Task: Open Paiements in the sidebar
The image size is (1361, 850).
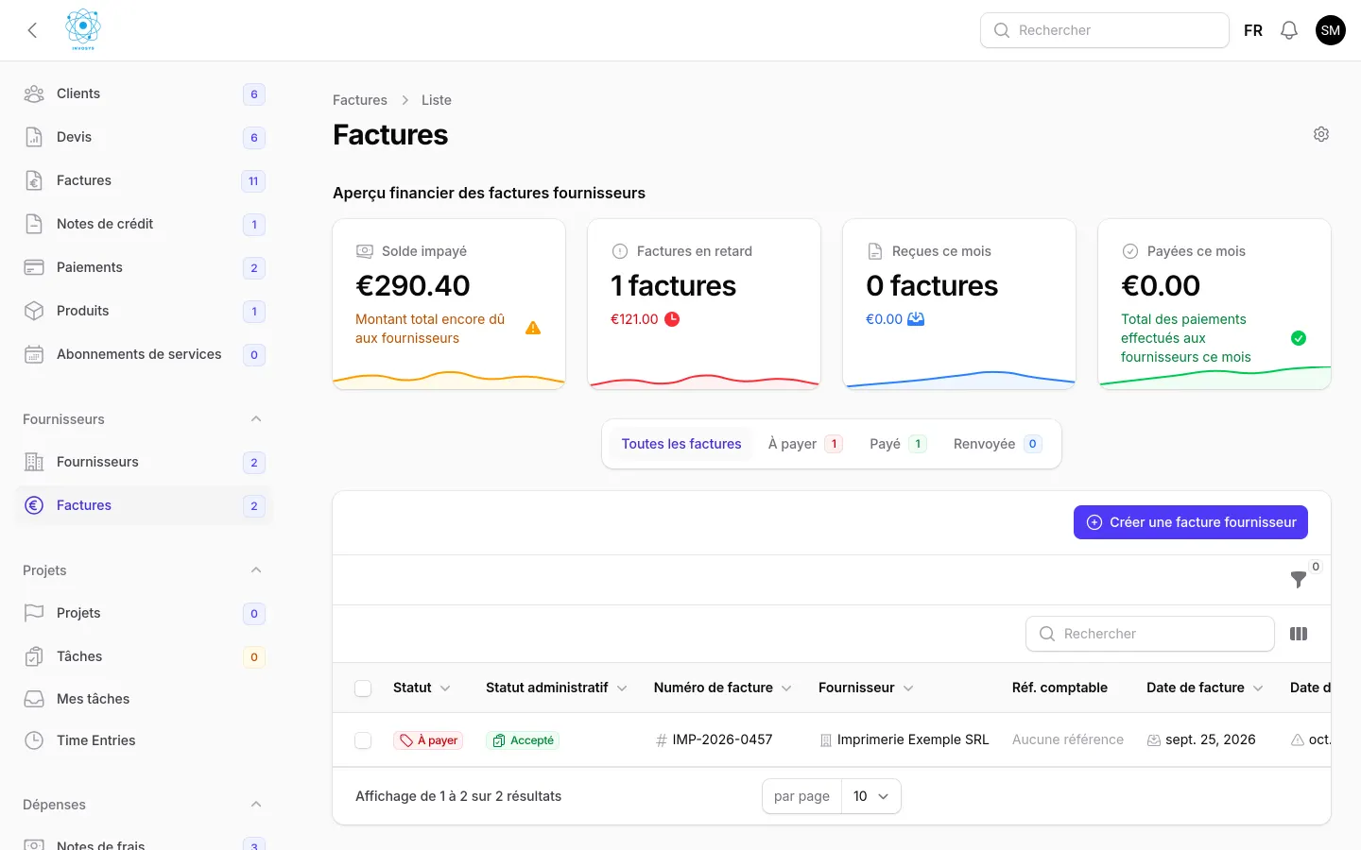Action: (144, 267)
